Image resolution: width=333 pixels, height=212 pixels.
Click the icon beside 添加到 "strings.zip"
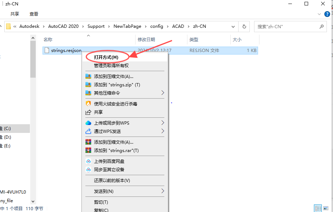click(x=88, y=85)
